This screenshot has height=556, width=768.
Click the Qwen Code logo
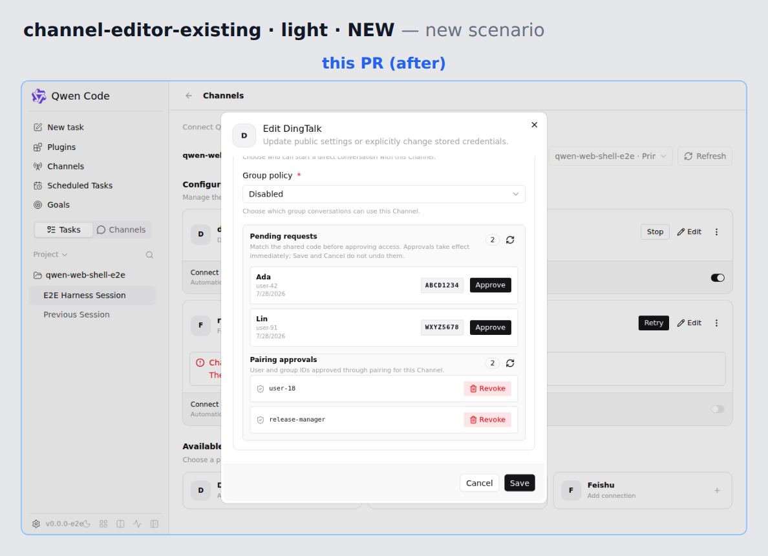(x=39, y=96)
